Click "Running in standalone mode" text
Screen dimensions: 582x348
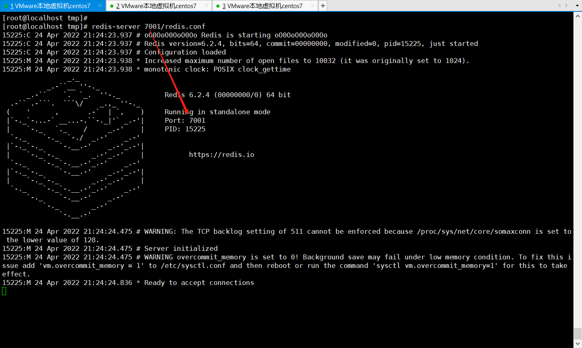tap(218, 112)
